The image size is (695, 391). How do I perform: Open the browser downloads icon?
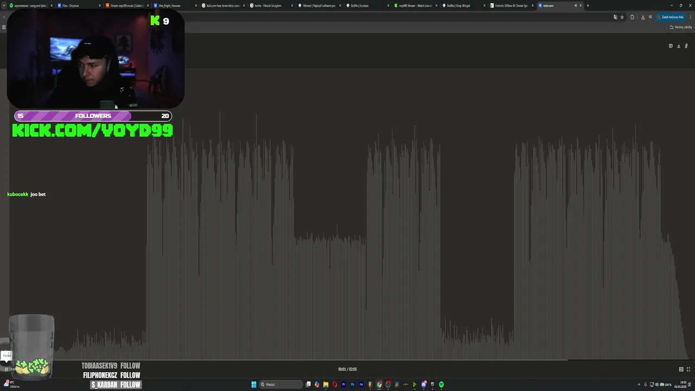point(643,17)
